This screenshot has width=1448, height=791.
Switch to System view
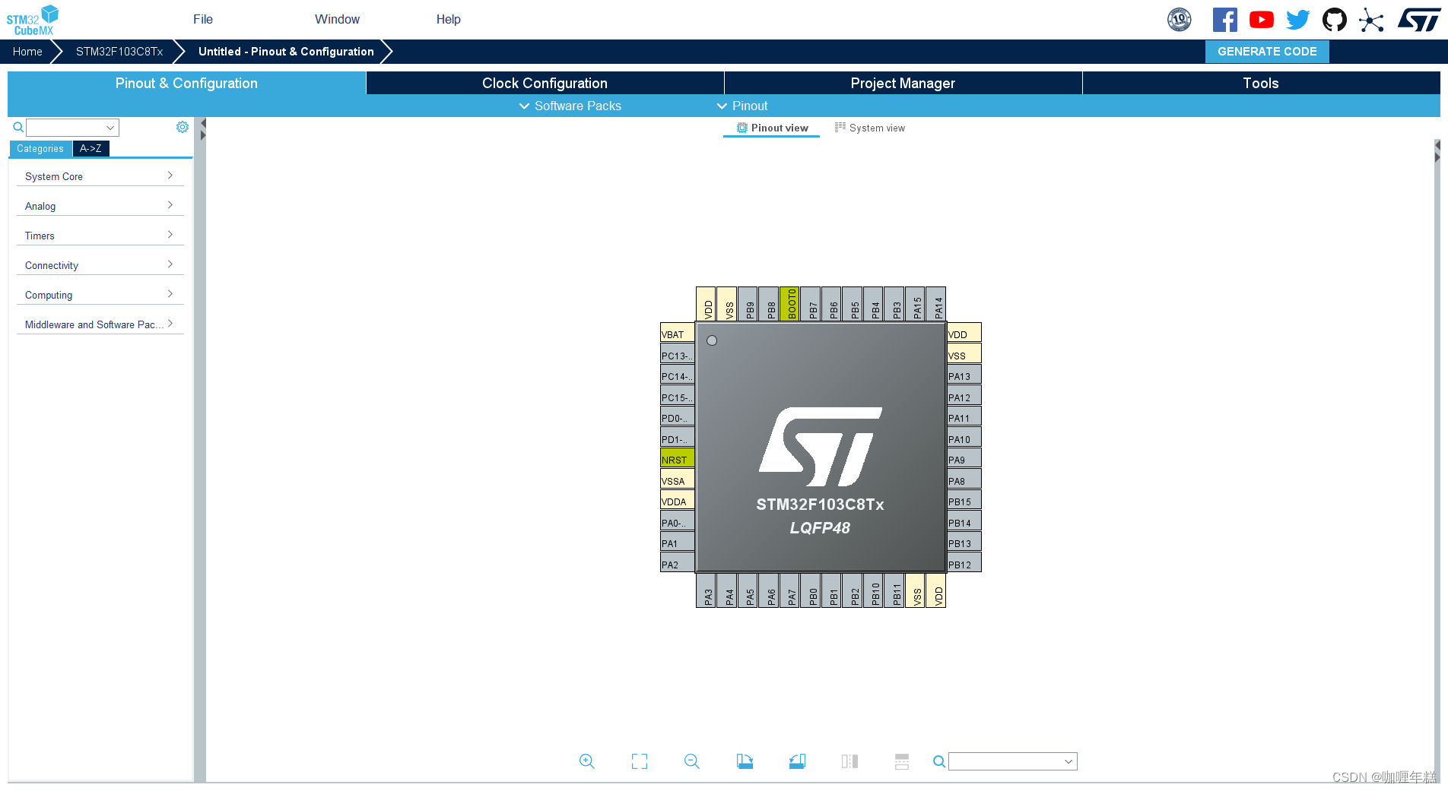(x=870, y=128)
